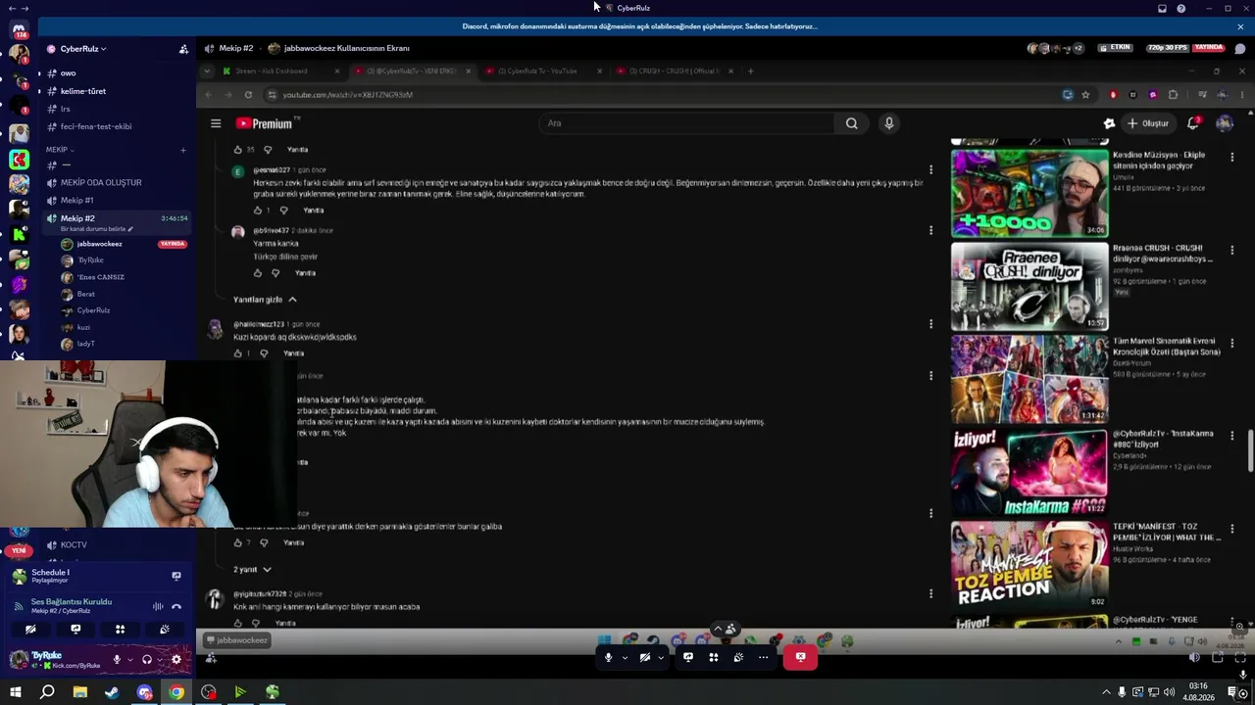The width and height of the screenshot is (1255, 705).
Task: Adjust stream volume speaker icon
Action: pyautogui.click(x=1194, y=657)
